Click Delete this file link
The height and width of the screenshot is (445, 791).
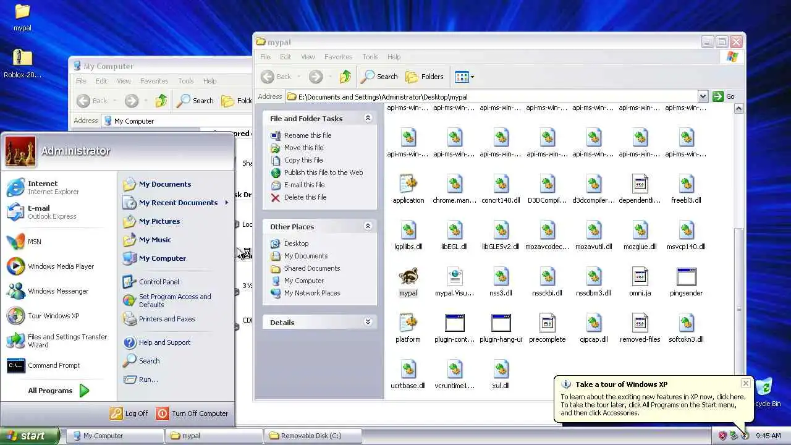305,197
